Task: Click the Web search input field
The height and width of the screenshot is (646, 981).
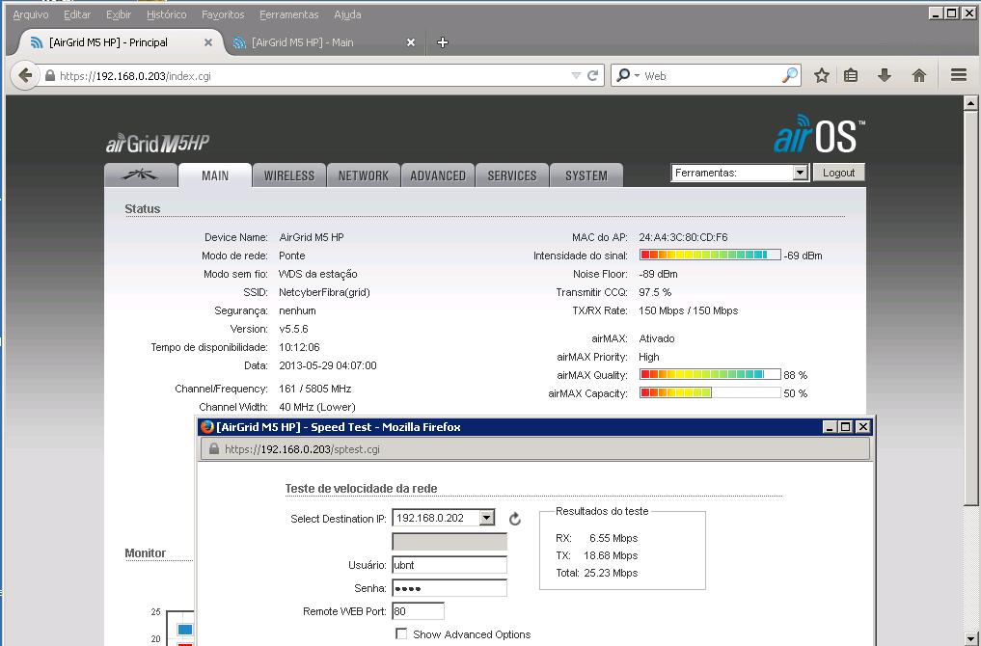Action: tap(710, 75)
